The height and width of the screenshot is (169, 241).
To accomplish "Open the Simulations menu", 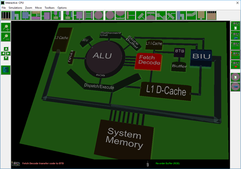I will [x=15, y=8].
